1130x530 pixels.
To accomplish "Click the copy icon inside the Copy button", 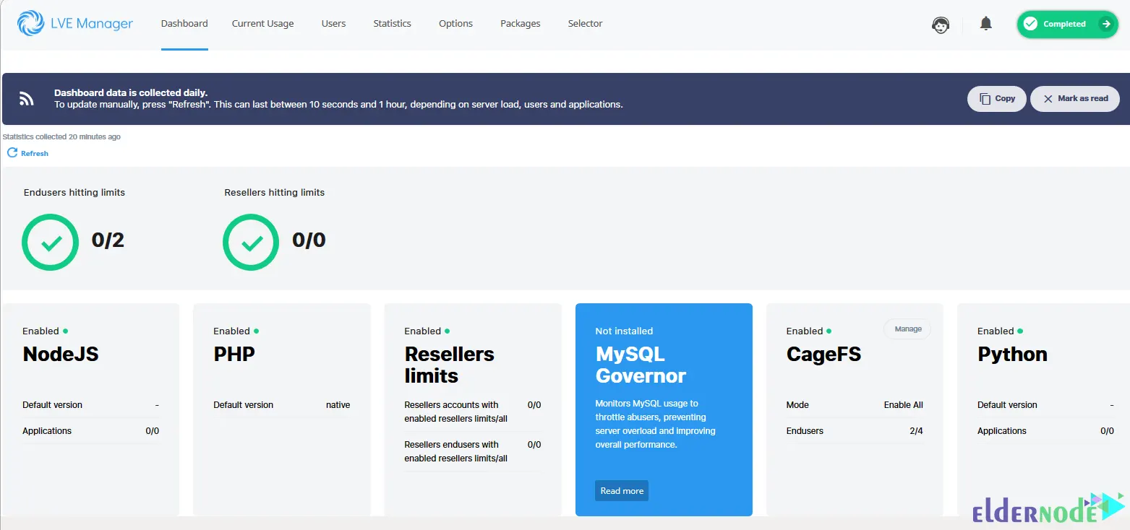I will click(985, 98).
